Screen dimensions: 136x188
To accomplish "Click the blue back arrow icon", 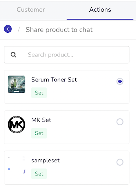I will pyautogui.click(x=8, y=29).
